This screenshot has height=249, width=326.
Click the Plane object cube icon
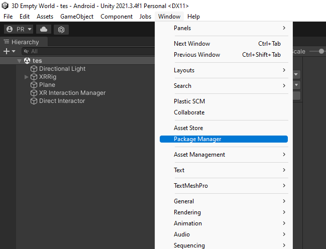coord(34,85)
